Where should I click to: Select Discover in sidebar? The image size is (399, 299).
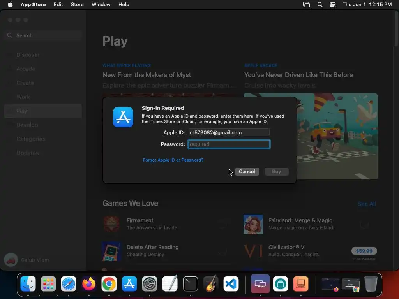43,55
